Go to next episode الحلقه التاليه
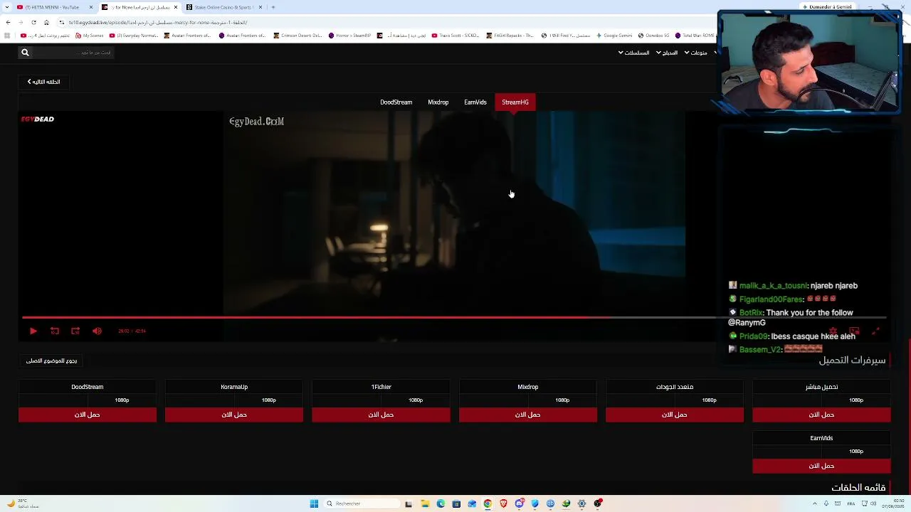Image resolution: width=911 pixels, height=512 pixels. coord(44,82)
